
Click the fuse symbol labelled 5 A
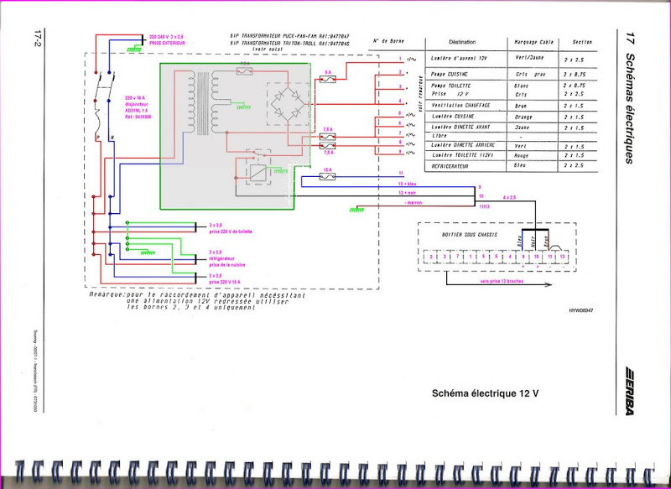click(x=327, y=79)
